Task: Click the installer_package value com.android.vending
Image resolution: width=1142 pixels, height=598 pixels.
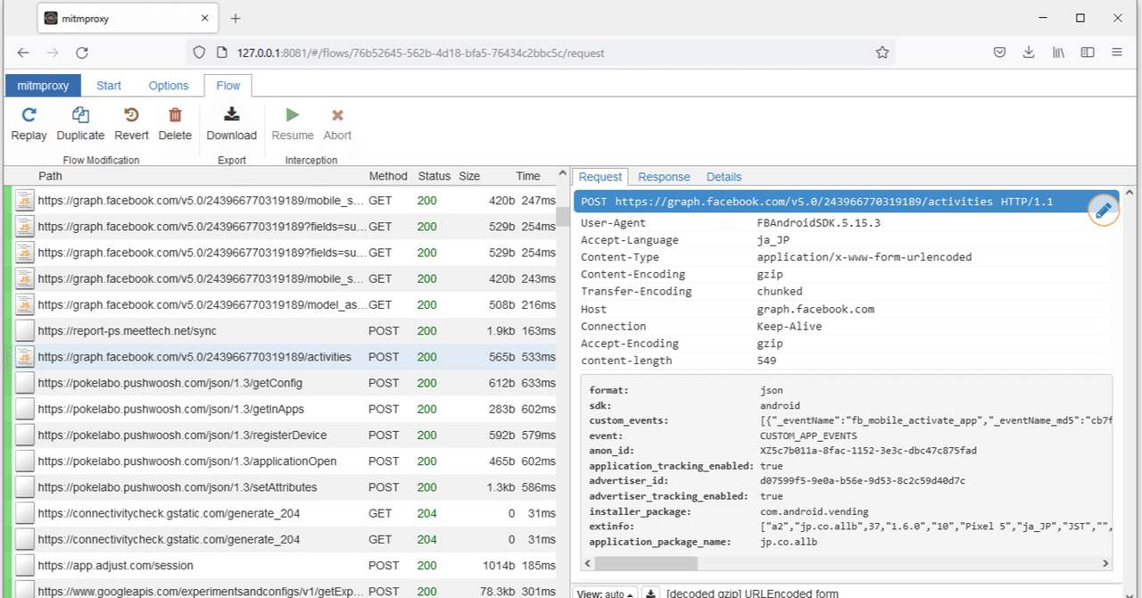Action: tap(815, 511)
